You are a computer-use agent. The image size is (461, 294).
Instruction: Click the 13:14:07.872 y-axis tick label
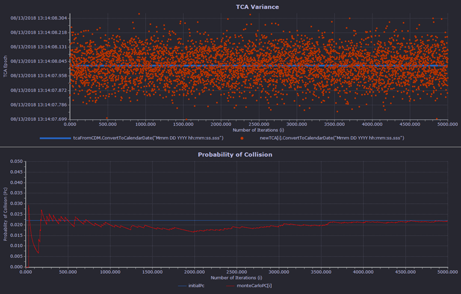click(39, 90)
